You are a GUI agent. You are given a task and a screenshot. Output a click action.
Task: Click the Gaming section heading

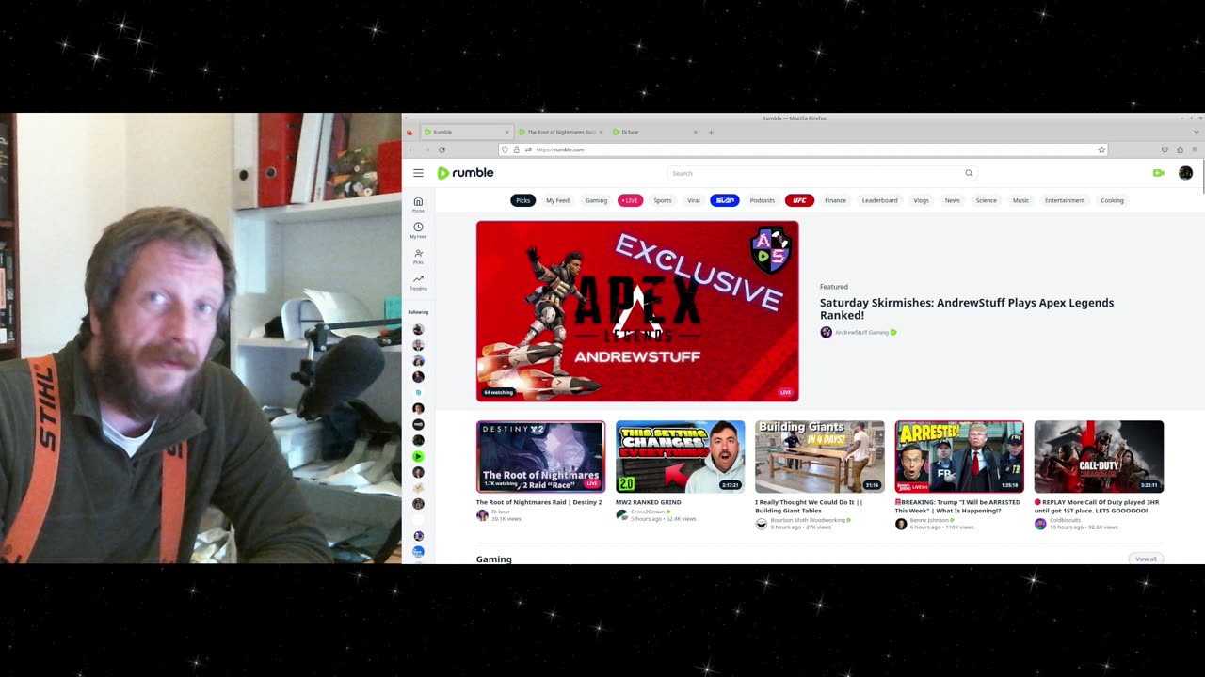point(494,559)
